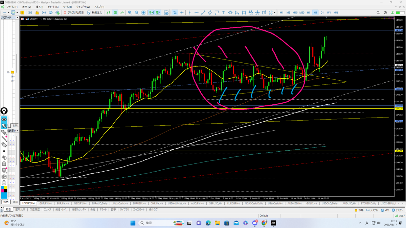Viewport: 406px width, 228px height.
Task: Open chart template dropdown arrow
Action: tap(17, 12)
